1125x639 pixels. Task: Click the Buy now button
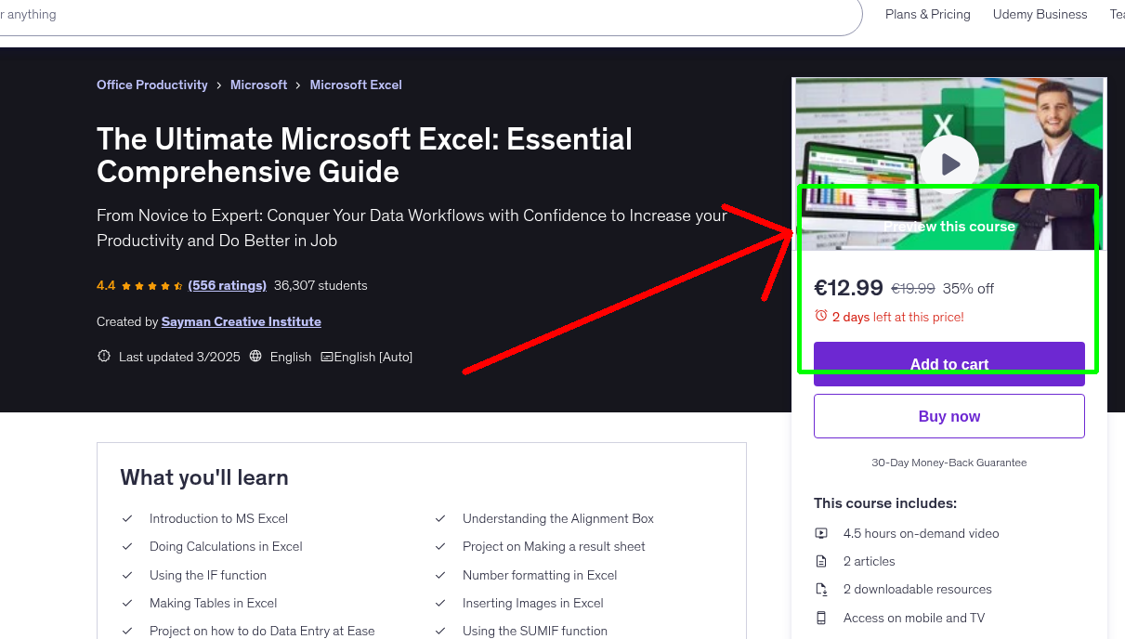point(948,415)
